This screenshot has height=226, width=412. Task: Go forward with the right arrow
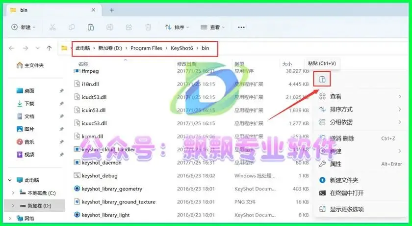(26, 48)
